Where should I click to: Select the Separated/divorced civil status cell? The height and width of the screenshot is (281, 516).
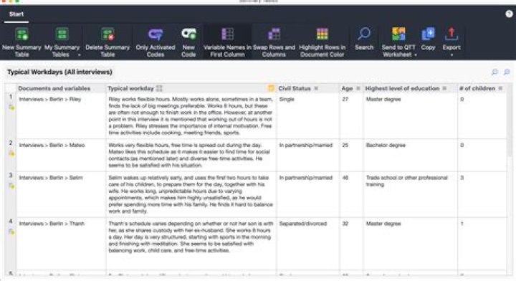point(308,244)
